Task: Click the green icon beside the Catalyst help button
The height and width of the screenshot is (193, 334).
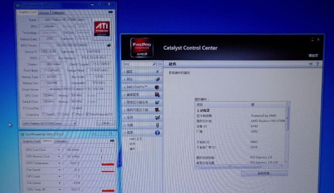Action: coord(311,64)
